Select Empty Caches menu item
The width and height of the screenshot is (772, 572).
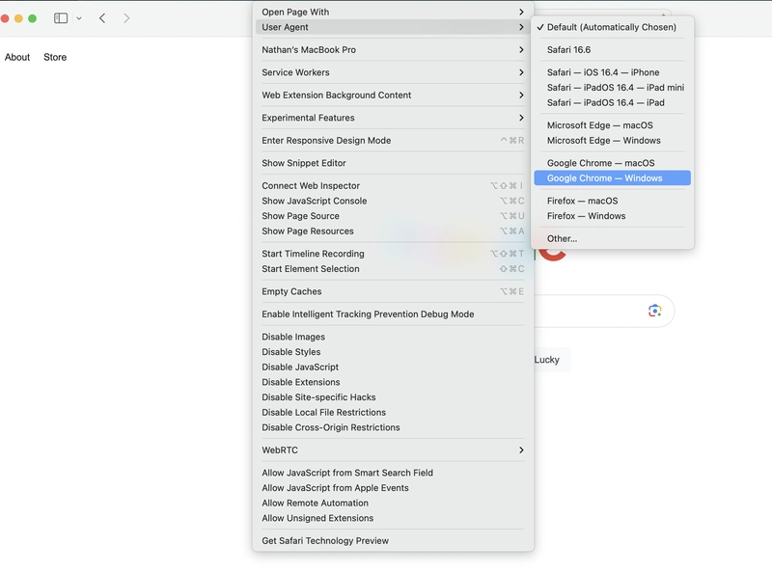393,291
